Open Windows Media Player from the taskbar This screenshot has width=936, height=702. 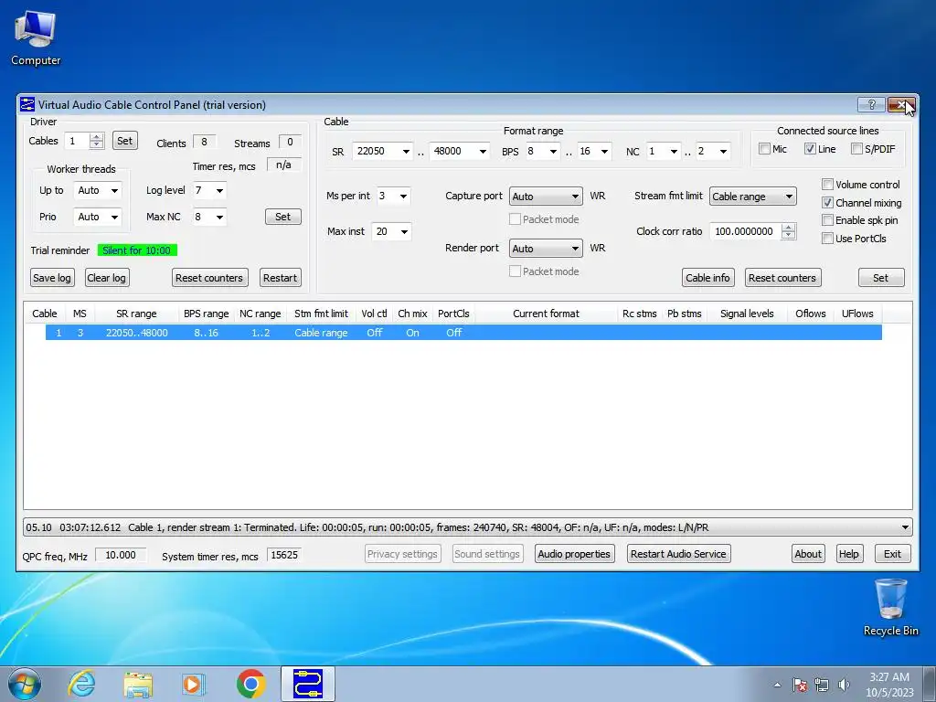(194, 684)
